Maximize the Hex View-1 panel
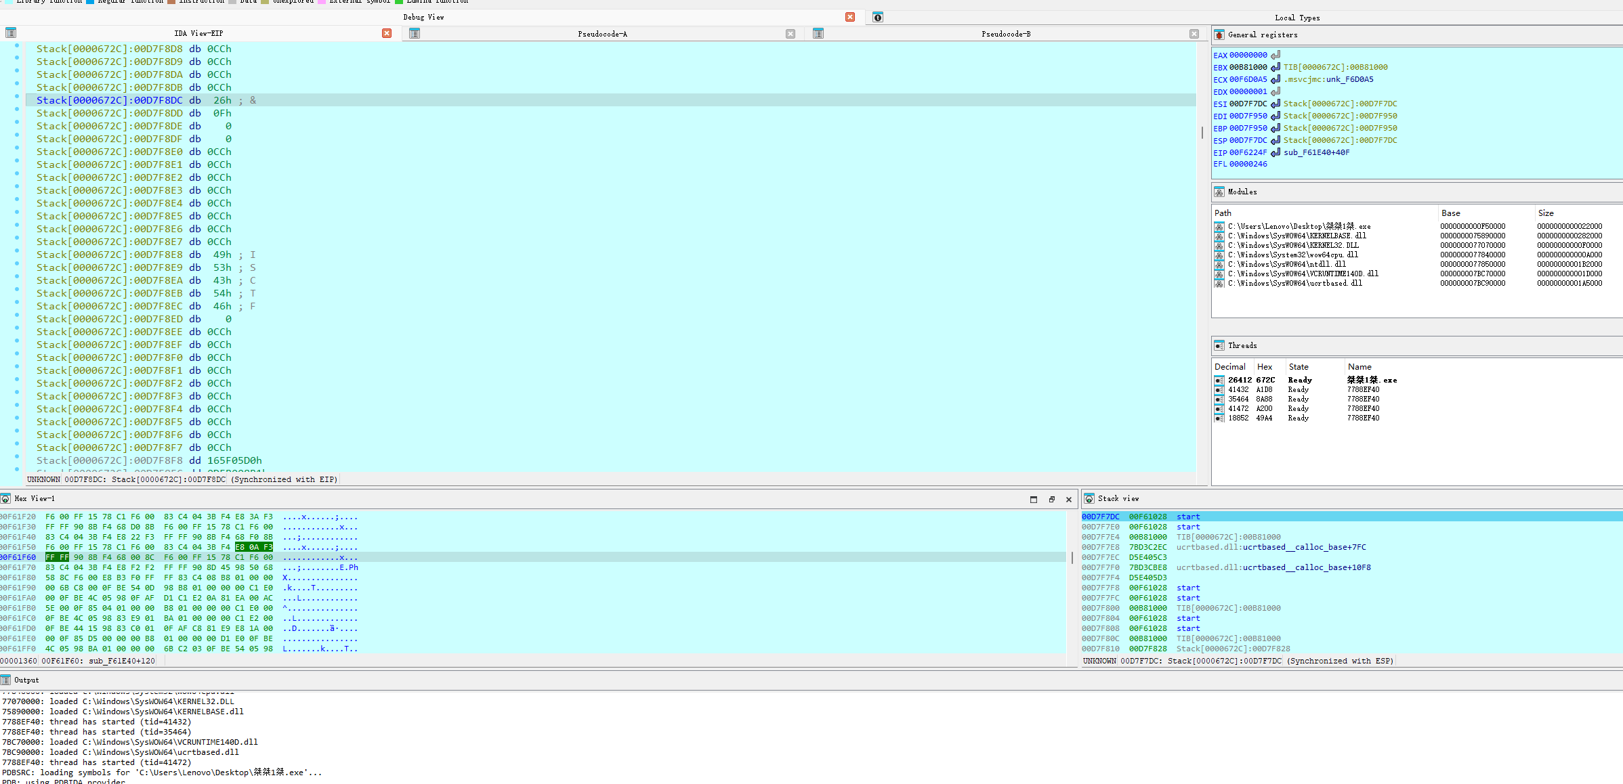Screen dimensions: 1623x784 [x=1034, y=500]
